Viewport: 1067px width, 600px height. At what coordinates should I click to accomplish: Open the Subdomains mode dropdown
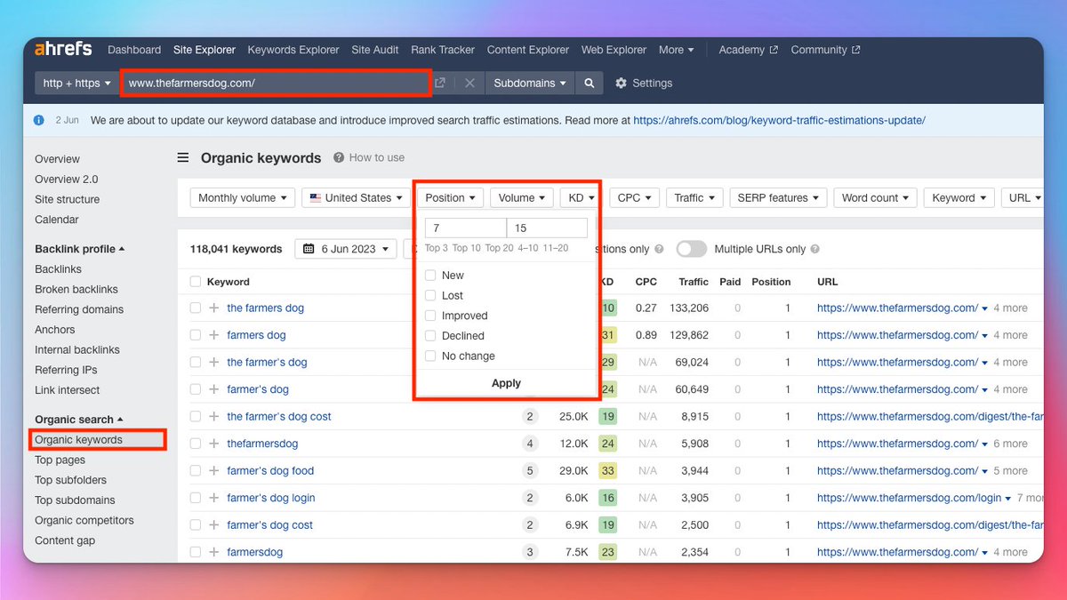click(x=530, y=83)
